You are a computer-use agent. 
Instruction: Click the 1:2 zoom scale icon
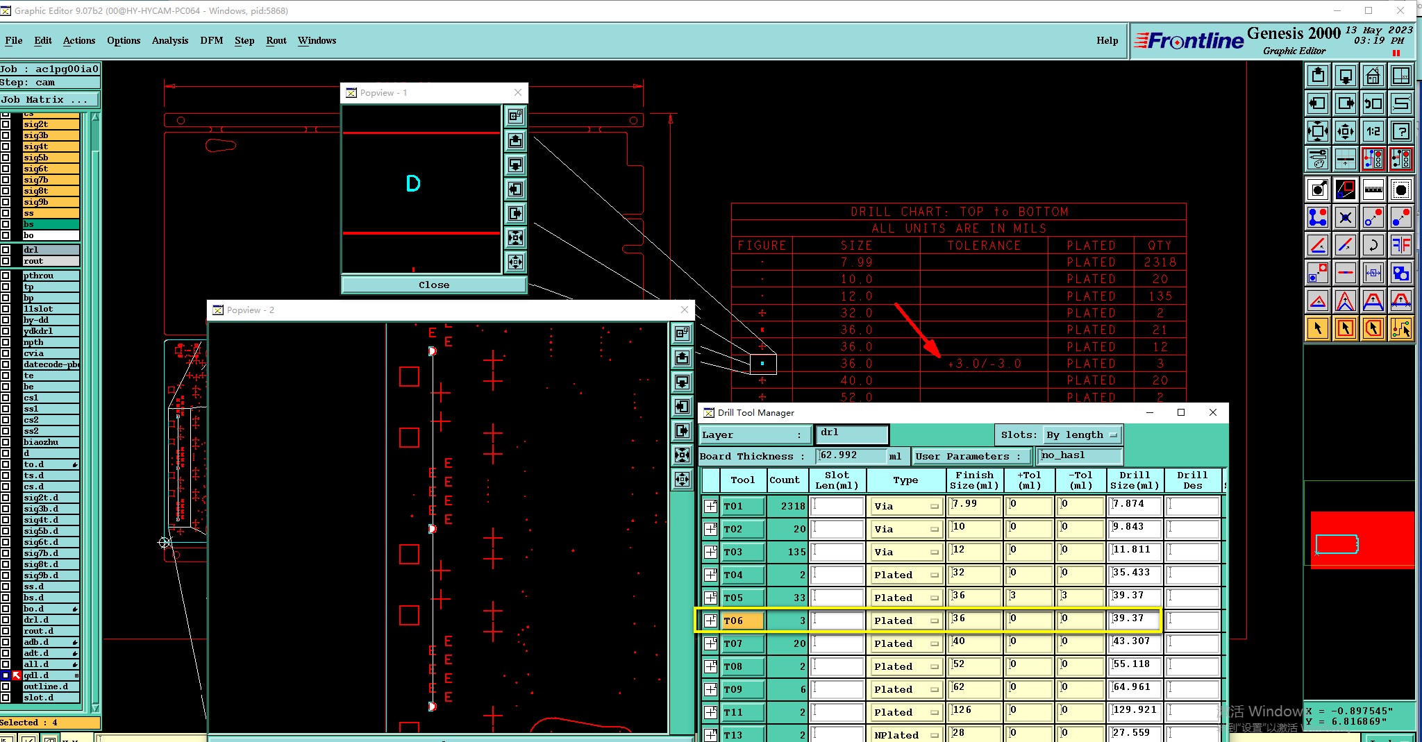(x=1373, y=131)
